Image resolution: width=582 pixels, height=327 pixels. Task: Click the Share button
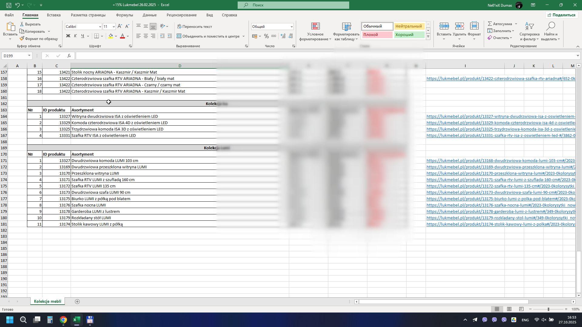(x=561, y=15)
